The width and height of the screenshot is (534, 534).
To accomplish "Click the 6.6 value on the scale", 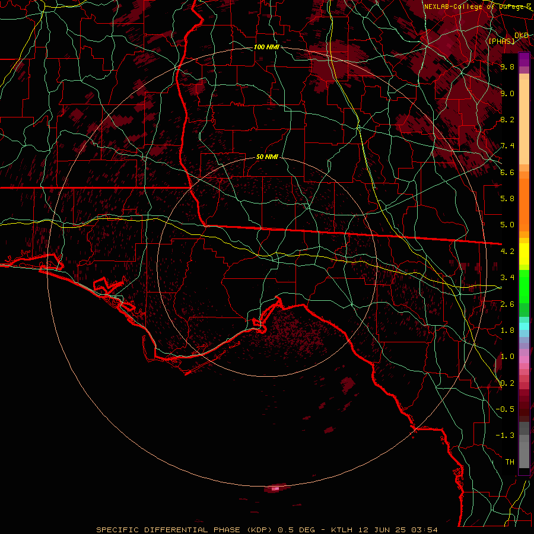I will pyautogui.click(x=507, y=172).
